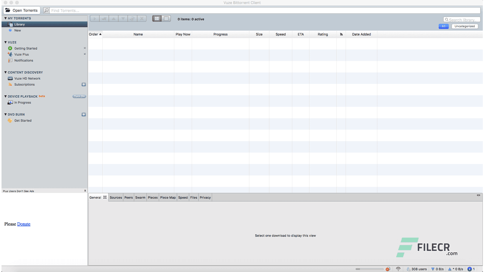Enable the Turn On device playback button
The width and height of the screenshot is (484, 272).
[79, 96]
